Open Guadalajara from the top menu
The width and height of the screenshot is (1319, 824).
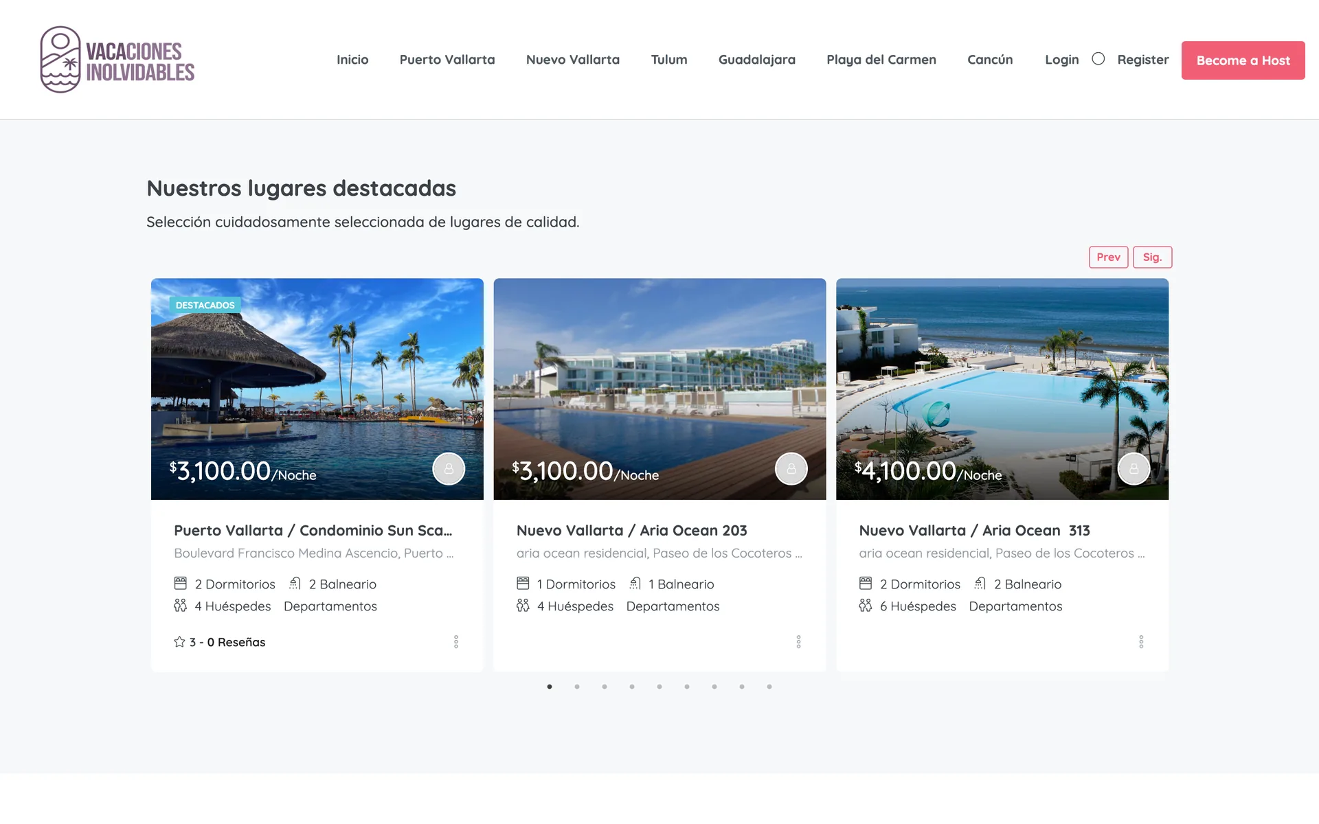tap(757, 60)
